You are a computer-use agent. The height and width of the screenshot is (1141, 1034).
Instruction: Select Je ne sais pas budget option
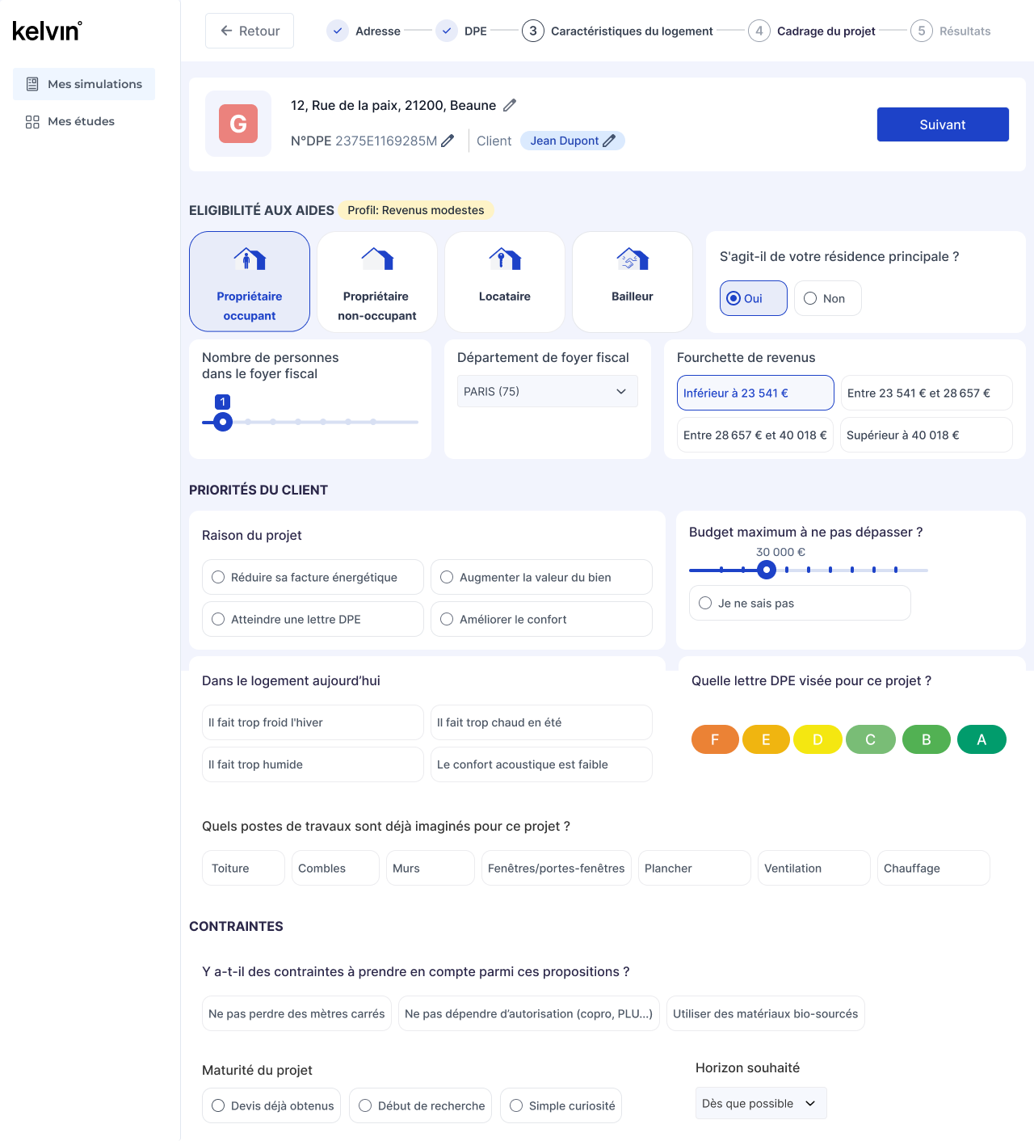point(800,603)
